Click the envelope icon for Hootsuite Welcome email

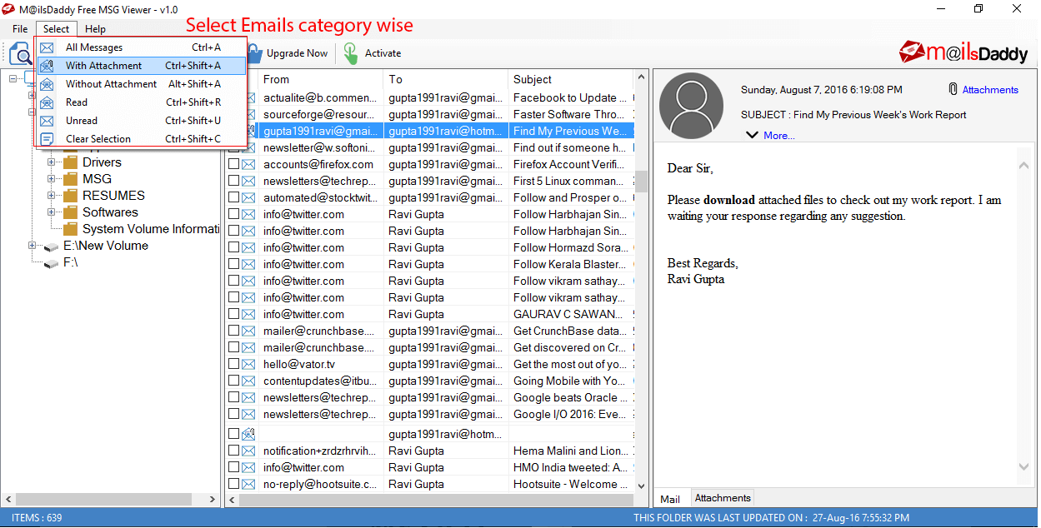click(x=248, y=484)
